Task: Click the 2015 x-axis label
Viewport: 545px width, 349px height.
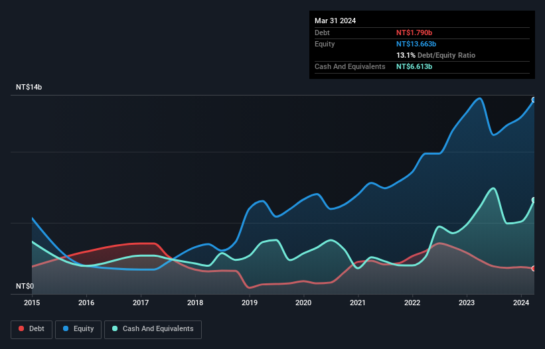Action: pos(32,303)
